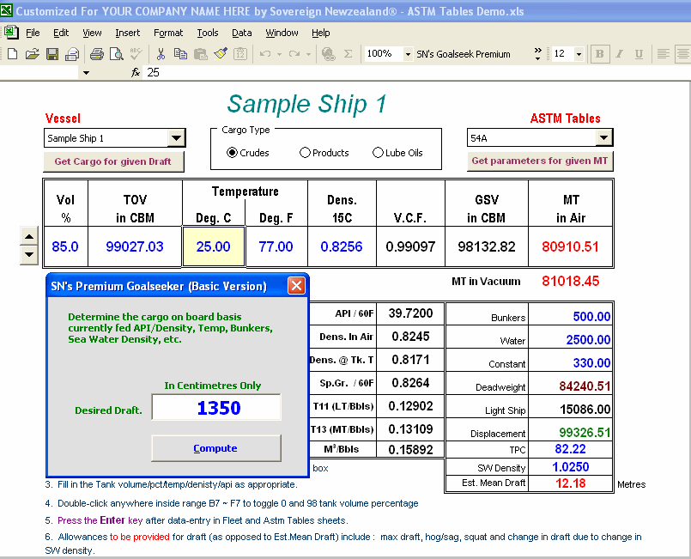Viewport: 691px width, 559px height.
Task: Select the Constant value 330.00
Action: [570, 362]
